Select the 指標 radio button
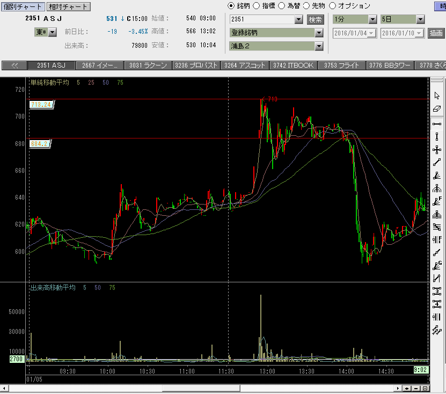 pos(256,6)
